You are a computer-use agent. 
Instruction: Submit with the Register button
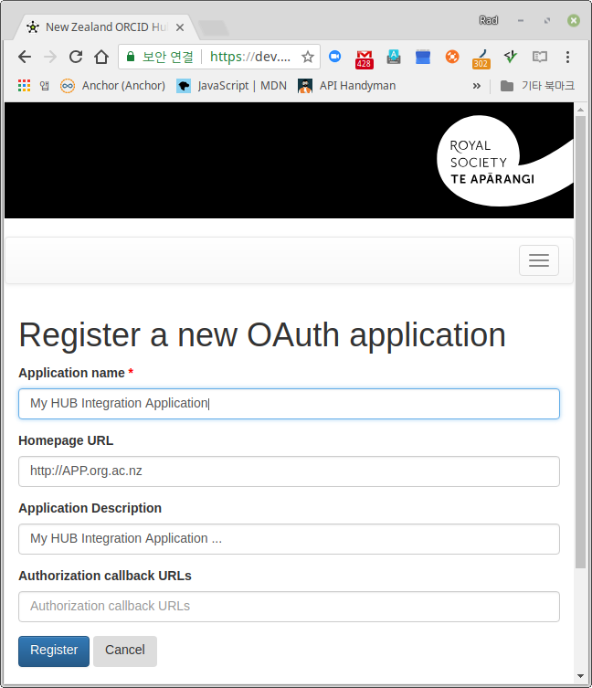click(54, 651)
